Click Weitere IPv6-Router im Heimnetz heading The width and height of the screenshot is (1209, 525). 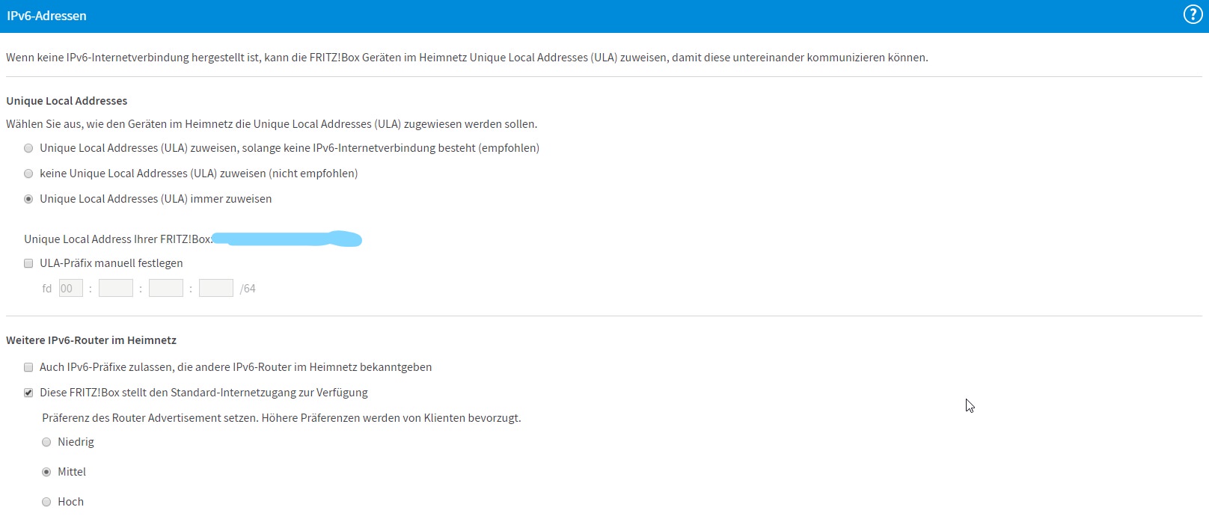pos(91,340)
